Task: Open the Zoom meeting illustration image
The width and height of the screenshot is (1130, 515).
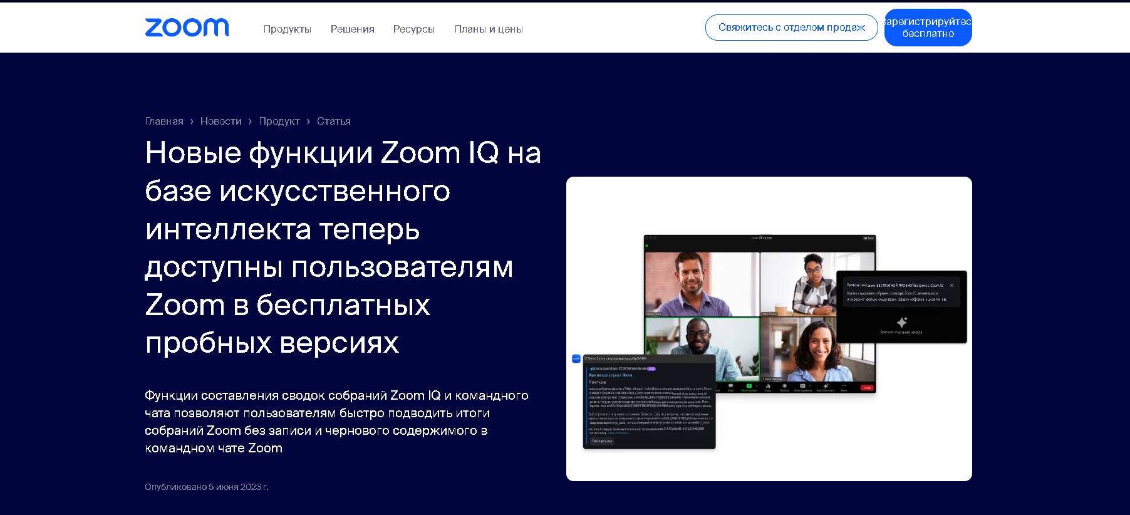Action: tap(769, 329)
